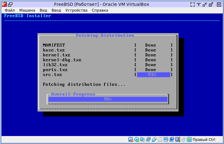Image resolution: width=224 pixels, height=144 pixels.
Task: Open the USB devices status icon
Action: coord(154,139)
